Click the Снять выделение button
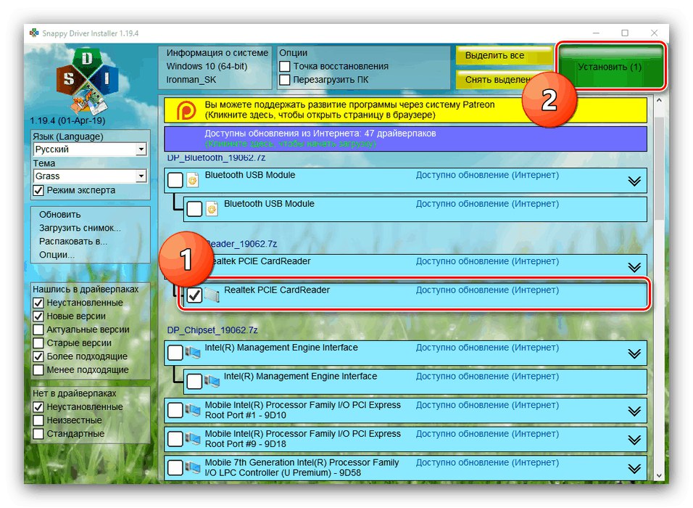Screen dimensions: 693x508 tap(505, 80)
